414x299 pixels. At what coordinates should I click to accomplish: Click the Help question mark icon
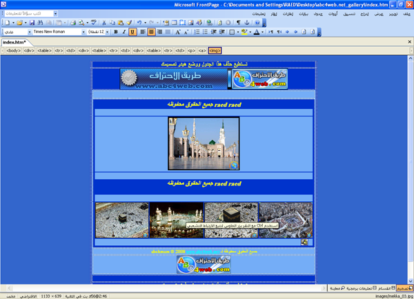tap(257, 23)
